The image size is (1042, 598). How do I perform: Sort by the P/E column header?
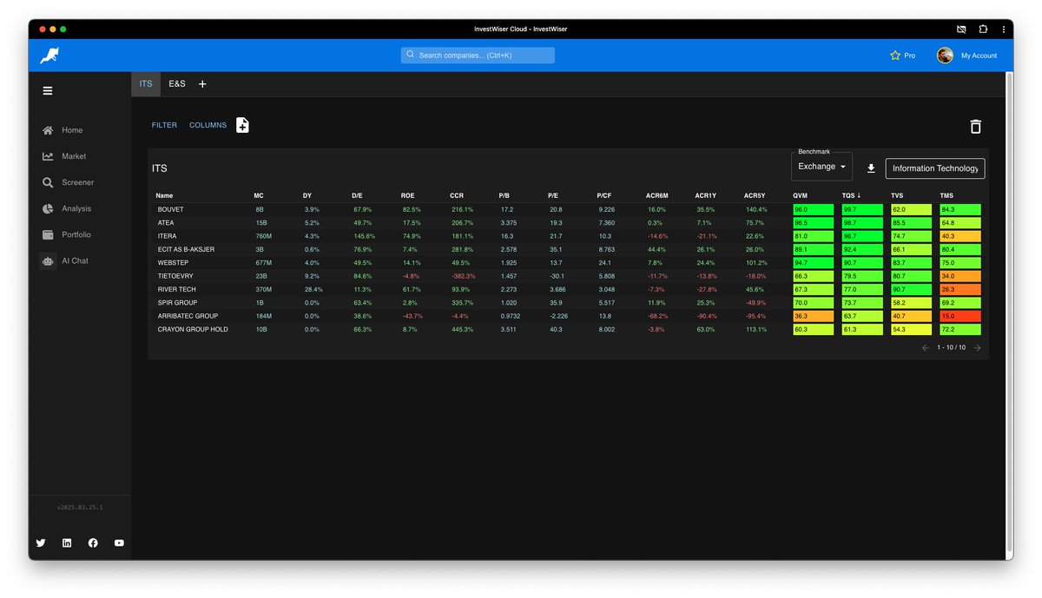click(553, 195)
